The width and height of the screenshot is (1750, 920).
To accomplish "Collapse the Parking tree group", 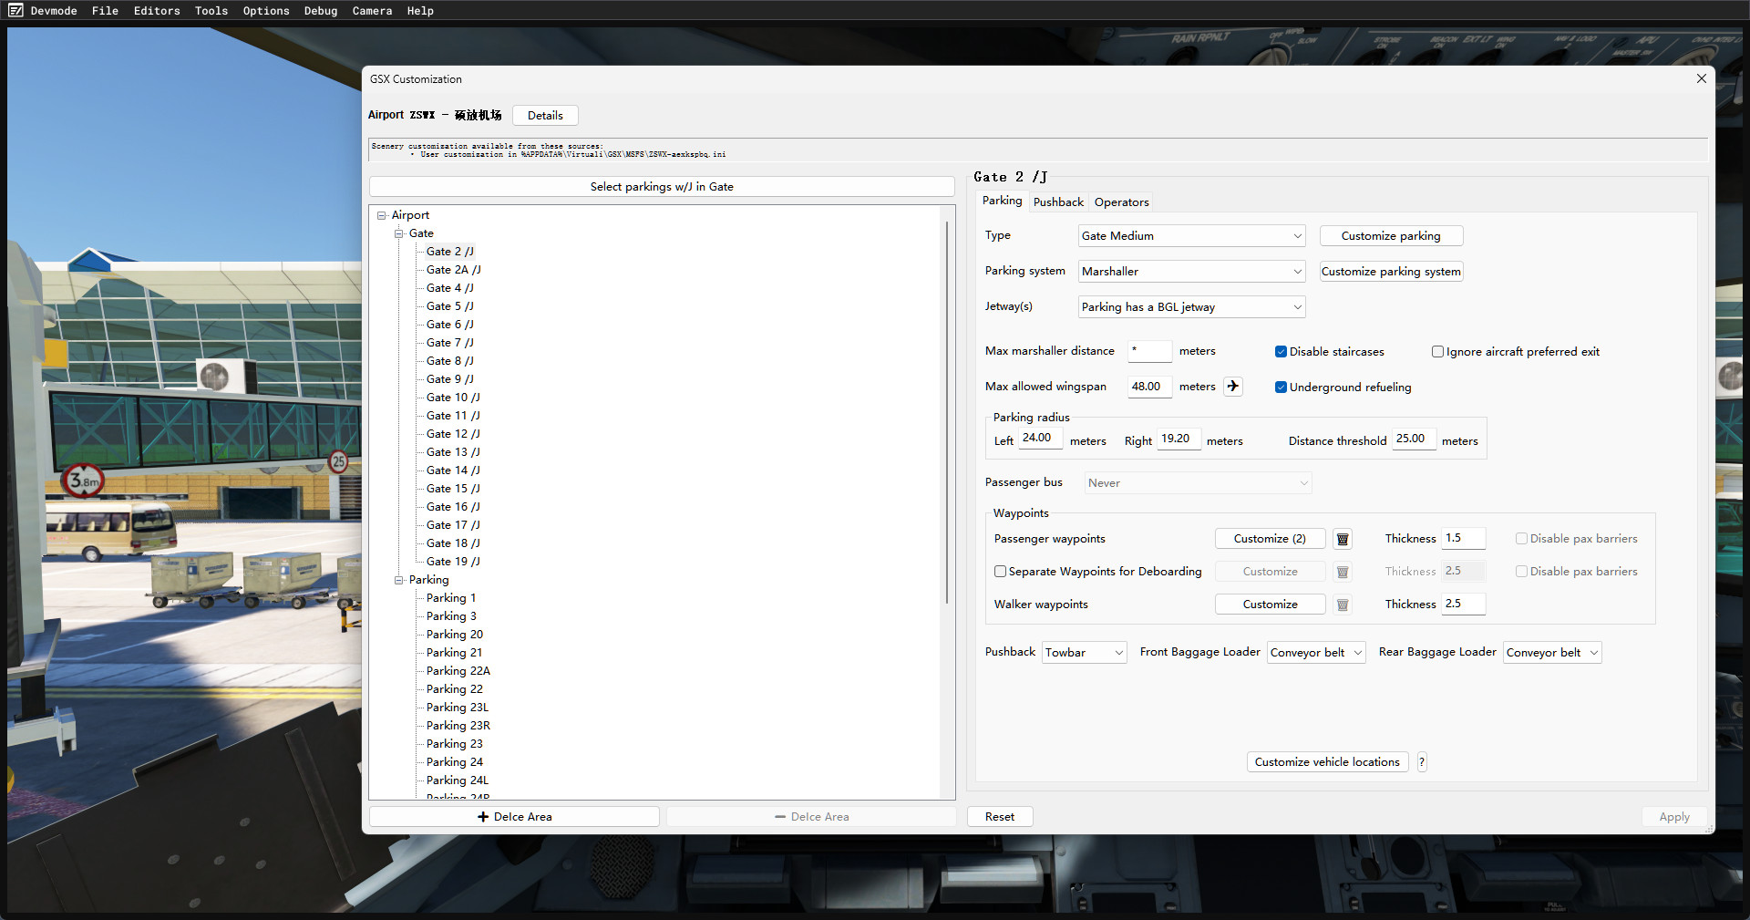I will tap(398, 580).
